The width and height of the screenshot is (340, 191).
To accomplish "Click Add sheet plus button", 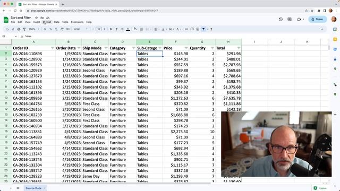I will (x=11, y=188).
